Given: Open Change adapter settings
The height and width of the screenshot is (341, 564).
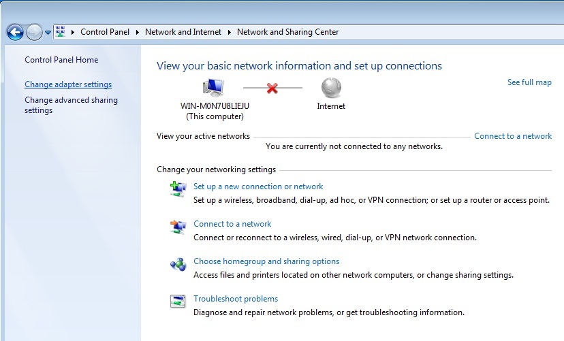Looking at the screenshot, I should (68, 84).
